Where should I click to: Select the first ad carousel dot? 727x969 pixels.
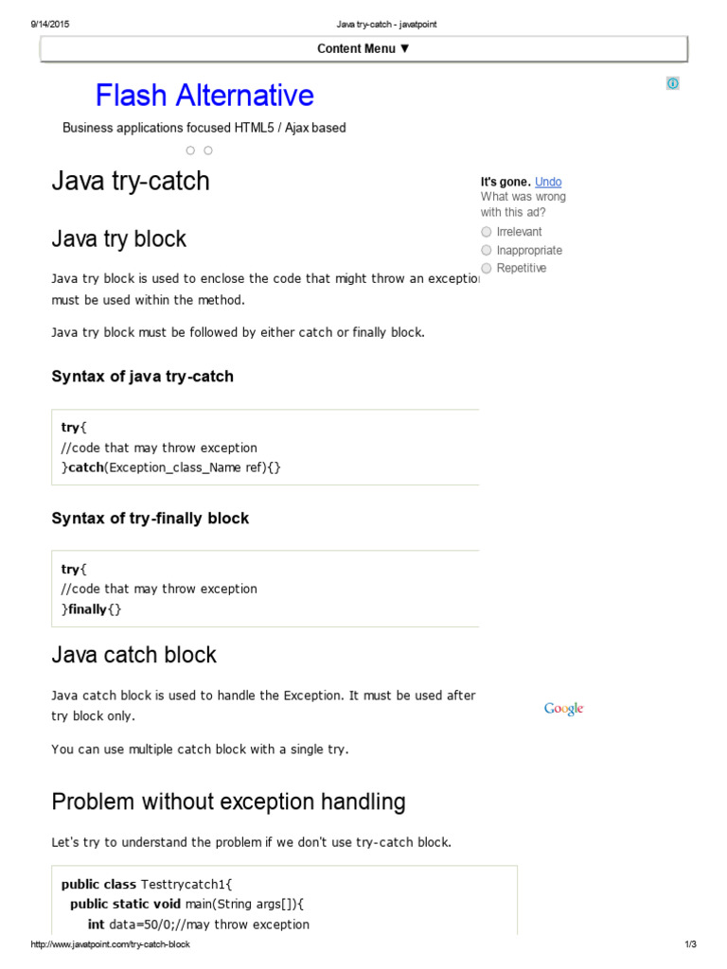pyautogui.click(x=190, y=150)
